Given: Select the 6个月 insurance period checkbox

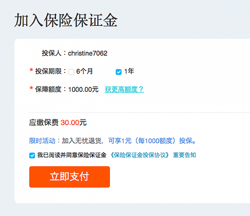Looking at the screenshot, I should [71, 72].
